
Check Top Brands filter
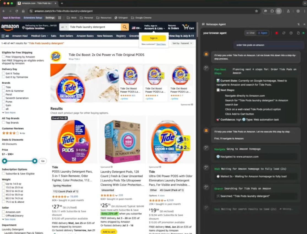pos(4,123)
